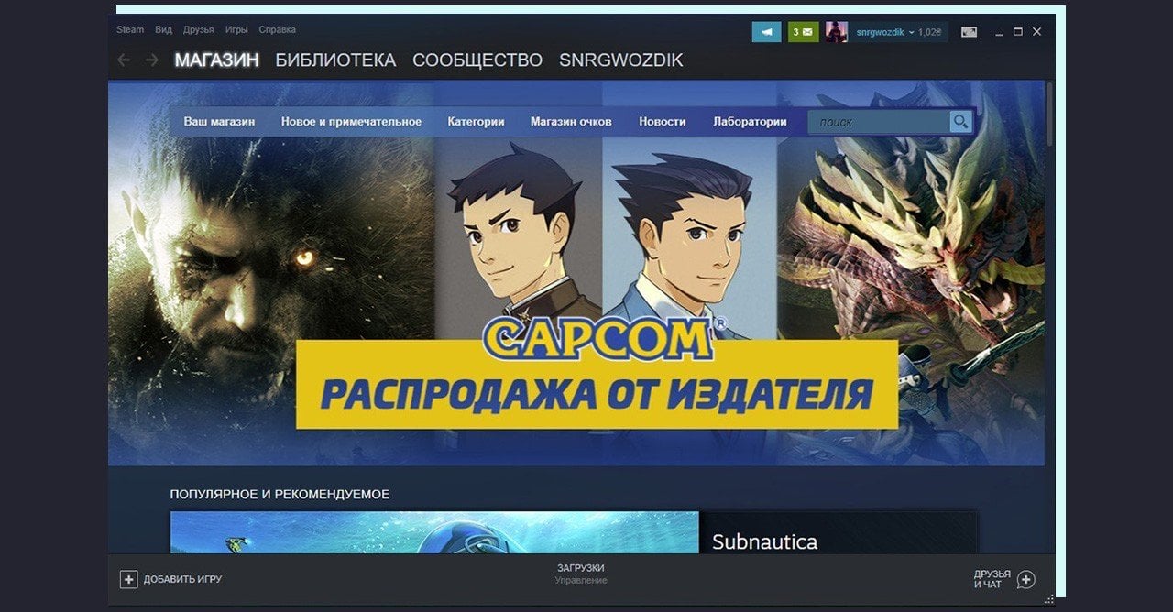Open friends and chat plus icon
The width and height of the screenshot is (1173, 612).
tap(1026, 579)
